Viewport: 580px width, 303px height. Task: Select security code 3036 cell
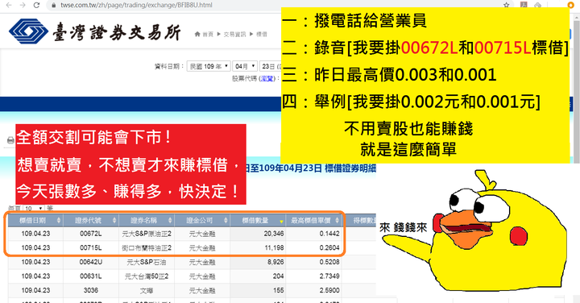coord(91,290)
